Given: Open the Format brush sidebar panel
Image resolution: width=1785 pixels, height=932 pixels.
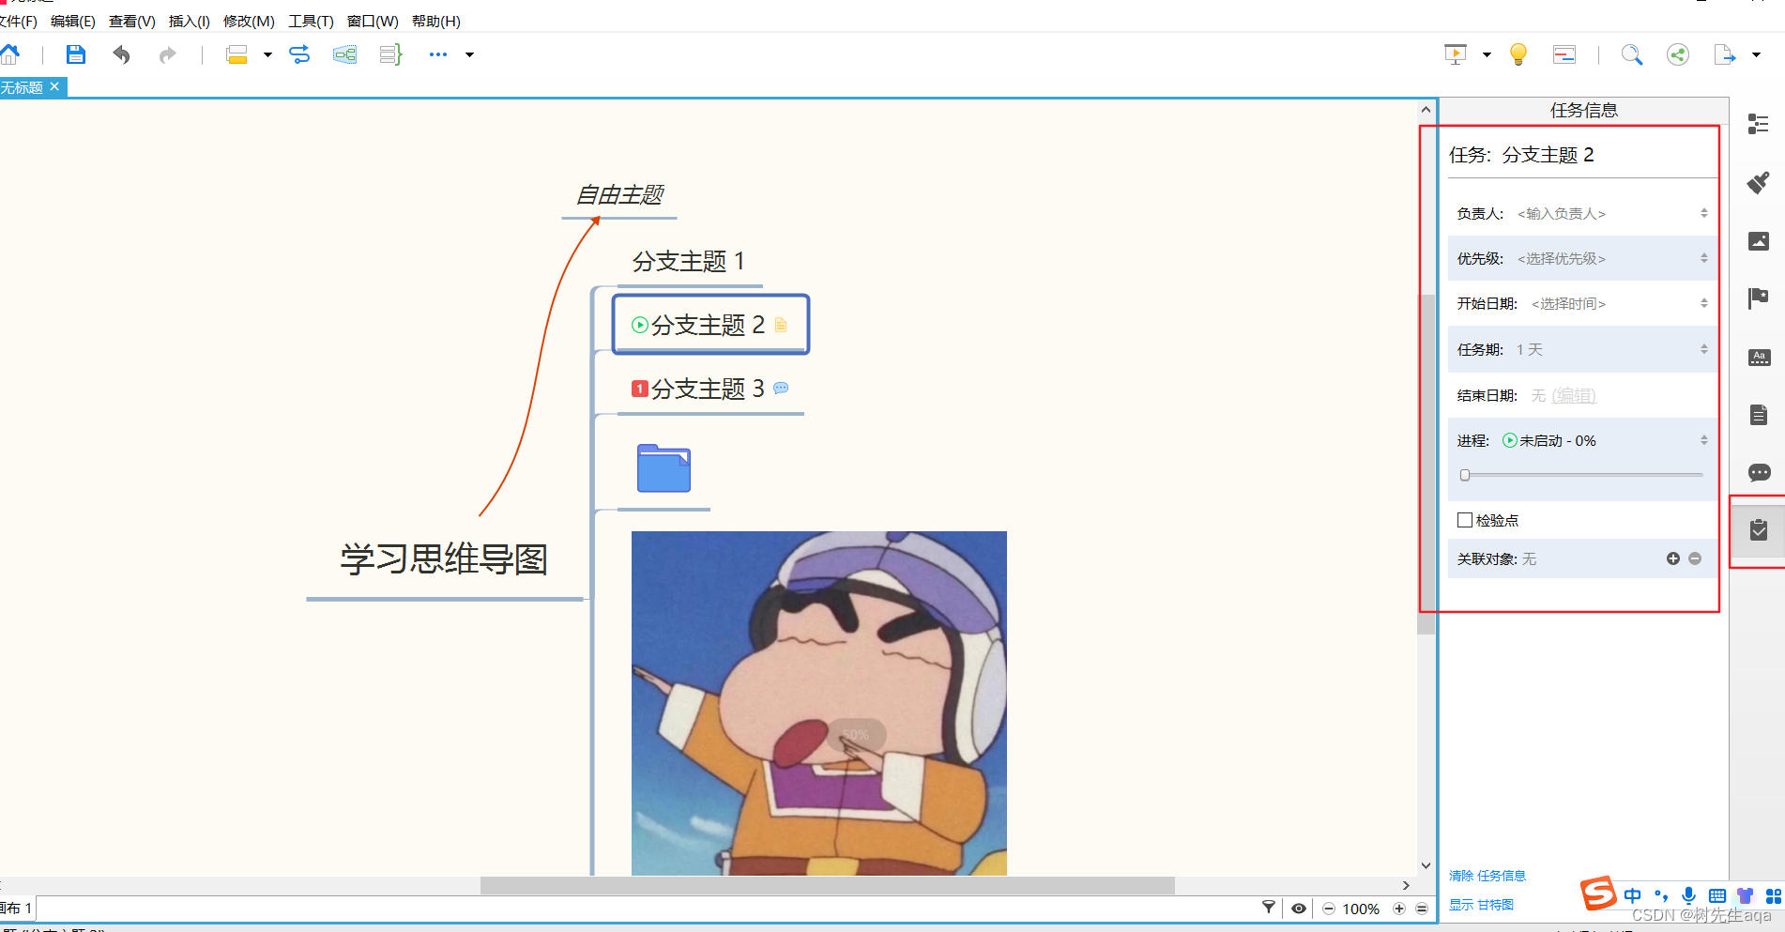Looking at the screenshot, I should coord(1759,182).
